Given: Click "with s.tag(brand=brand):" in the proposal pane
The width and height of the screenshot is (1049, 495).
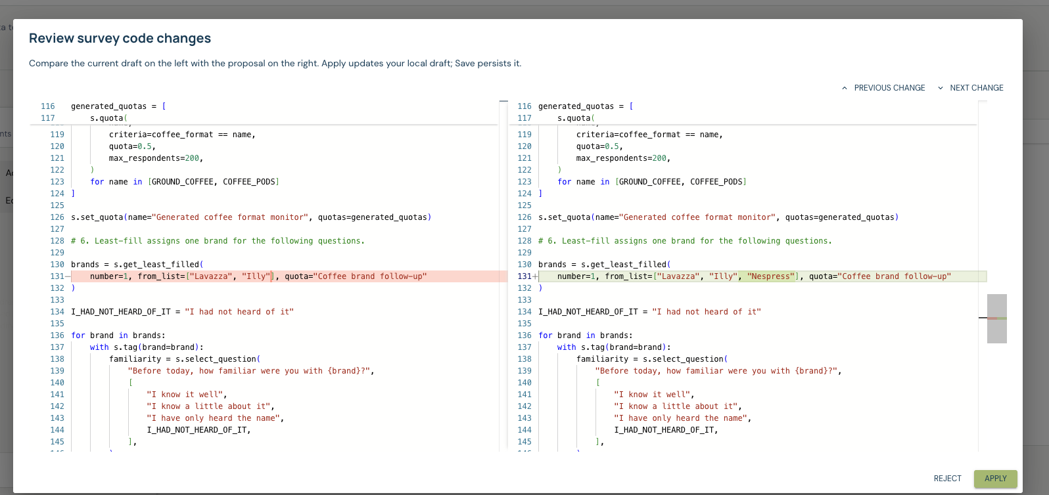Looking at the screenshot, I should click(614, 347).
